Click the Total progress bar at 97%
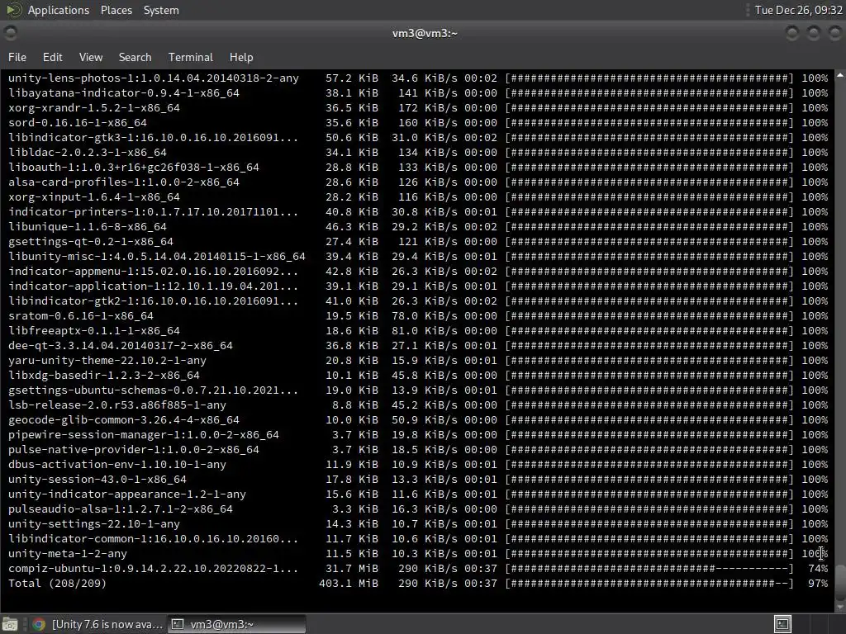 coord(649,584)
